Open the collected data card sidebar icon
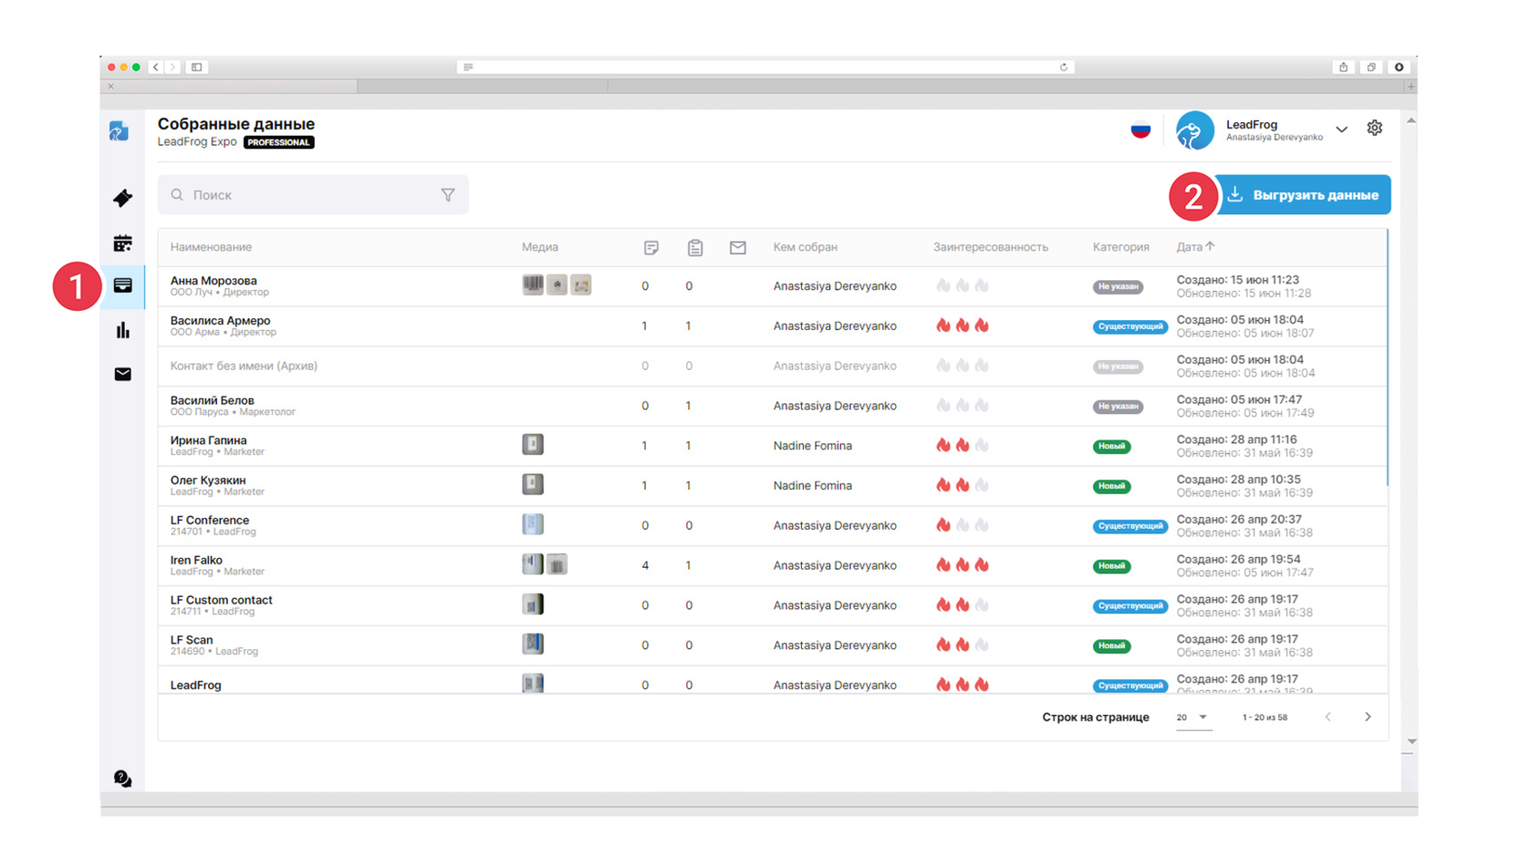The height and width of the screenshot is (868, 1519). 123,286
